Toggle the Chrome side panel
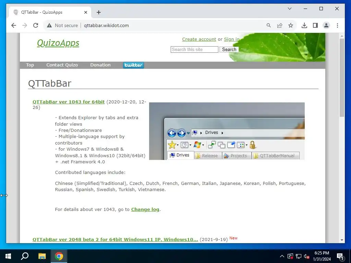The width and height of the screenshot is (351, 263). click(x=315, y=25)
